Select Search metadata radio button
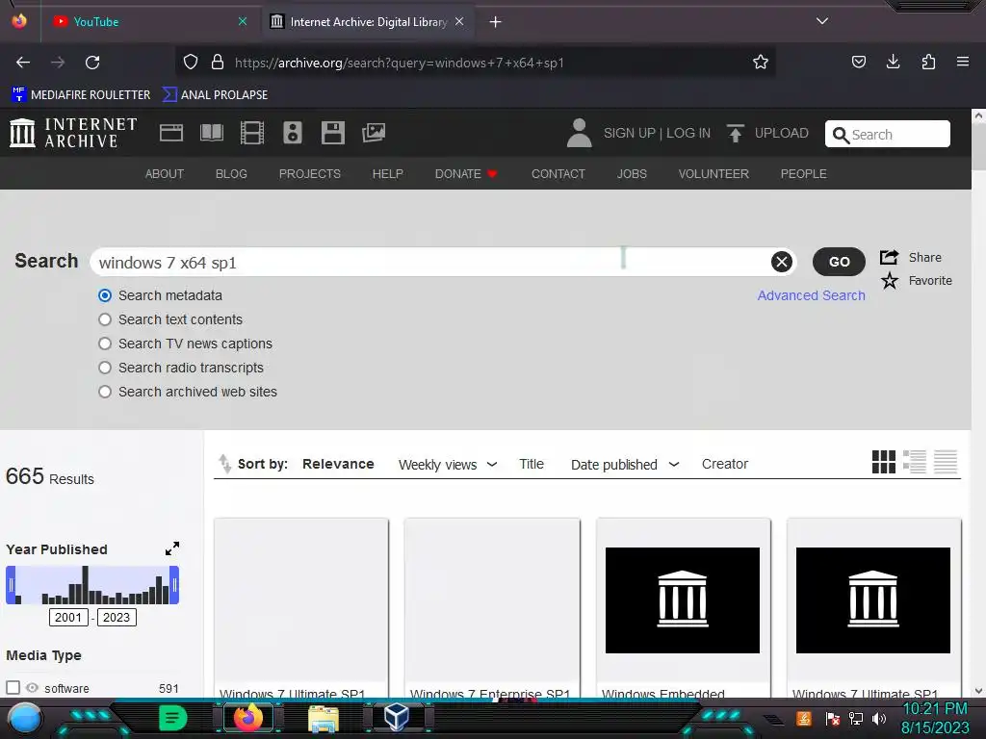The width and height of the screenshot is (986, 739). (105, 295)
